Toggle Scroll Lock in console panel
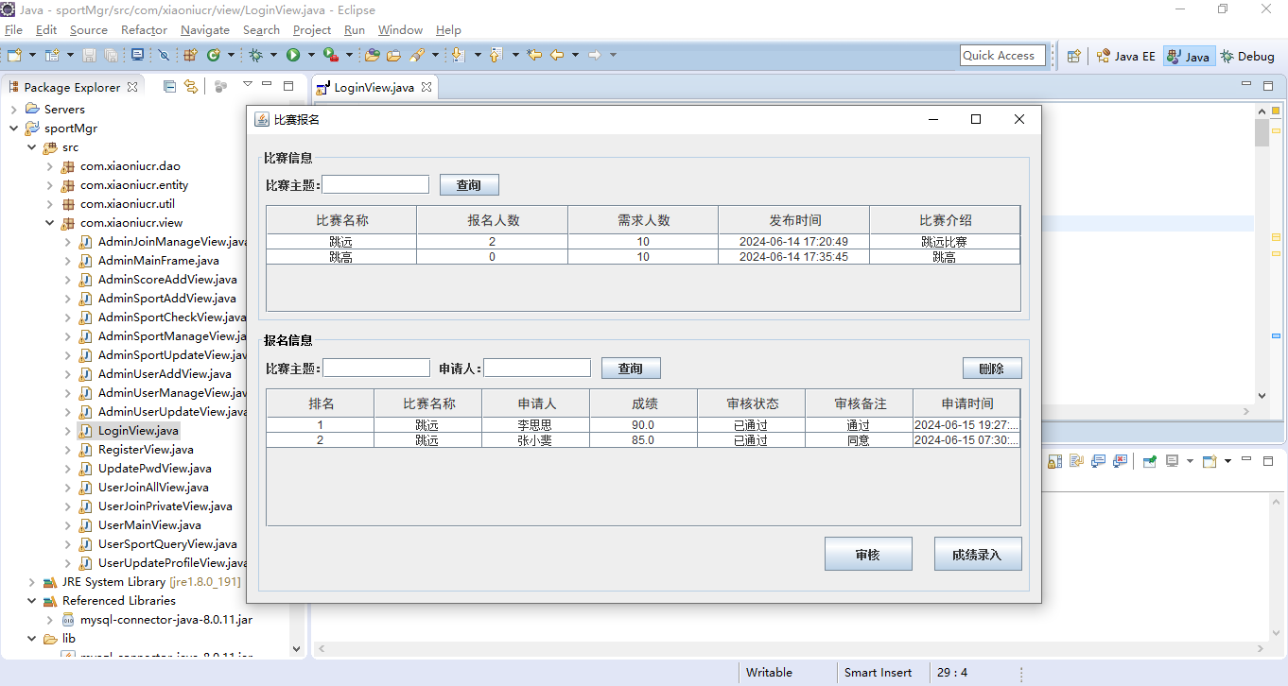Viewport: 1288px width, 686px height. click(1054, 461)
